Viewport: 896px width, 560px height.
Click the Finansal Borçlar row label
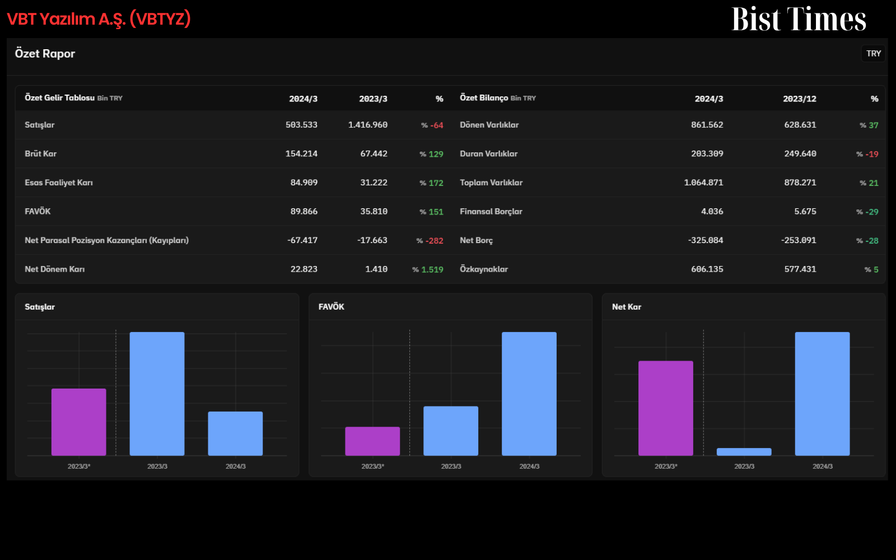pos(491,211)
